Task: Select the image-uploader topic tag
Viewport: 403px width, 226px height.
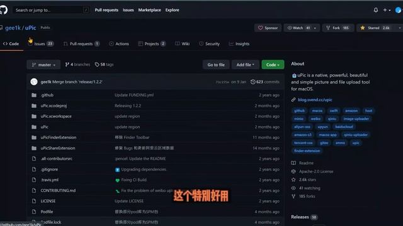Action: click(356, 119)
